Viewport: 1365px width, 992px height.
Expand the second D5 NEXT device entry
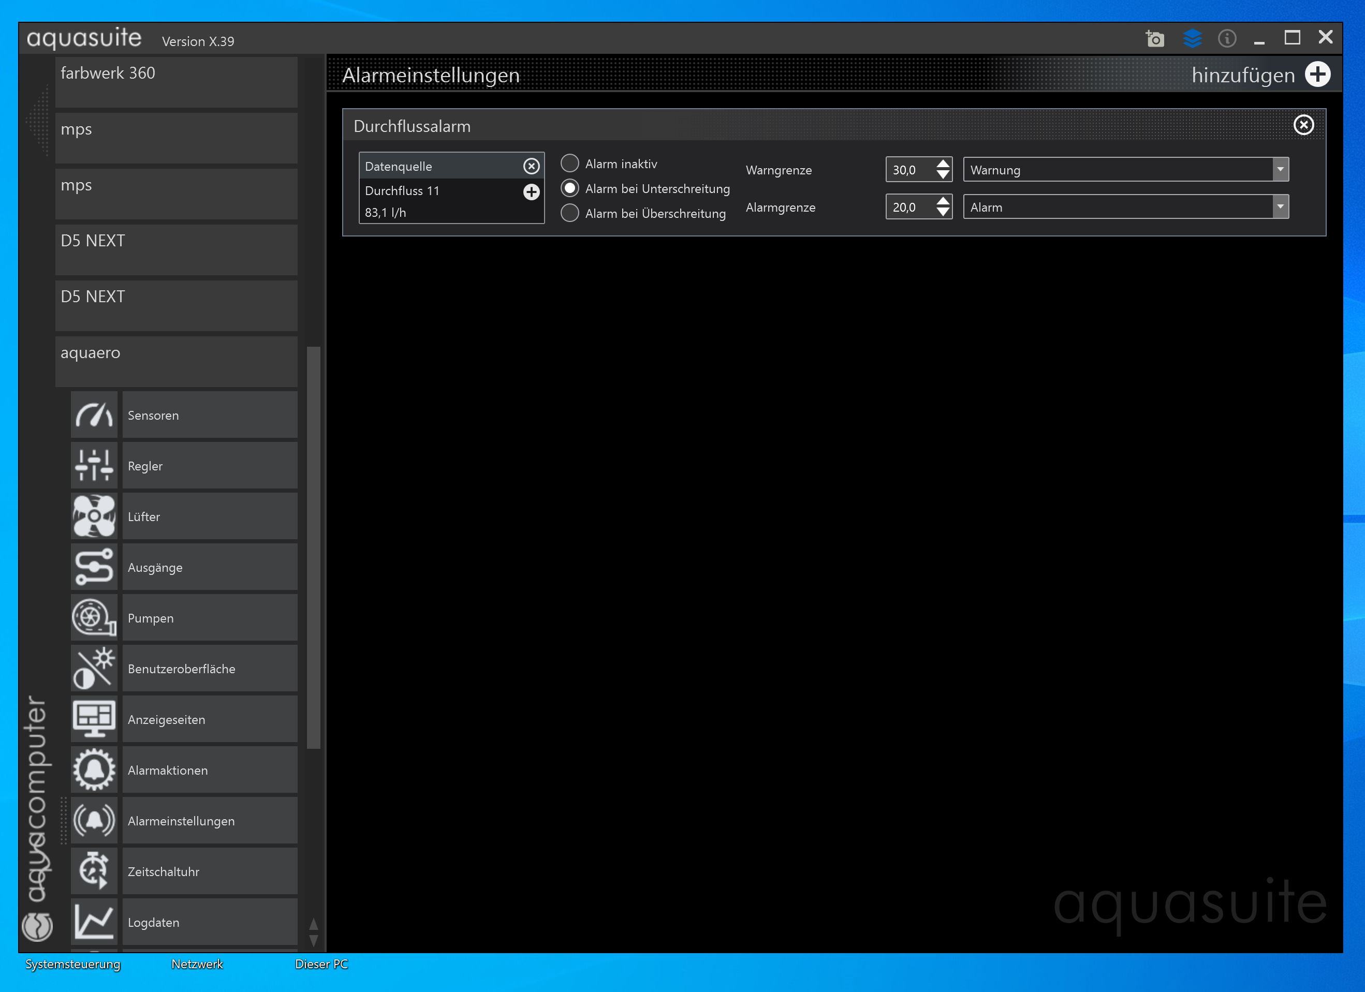[177, 306]
